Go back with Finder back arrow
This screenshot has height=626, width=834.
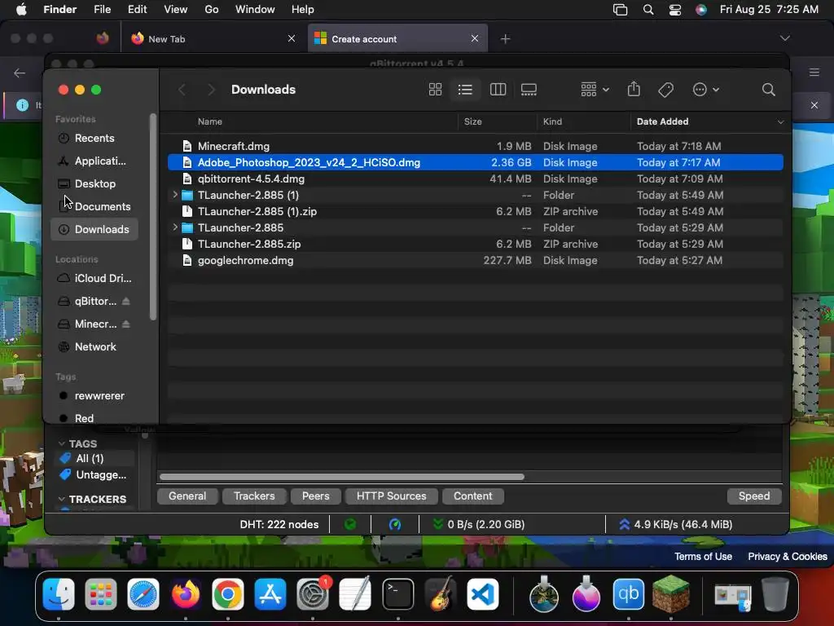pyautogui.click(x=182, y=90)
